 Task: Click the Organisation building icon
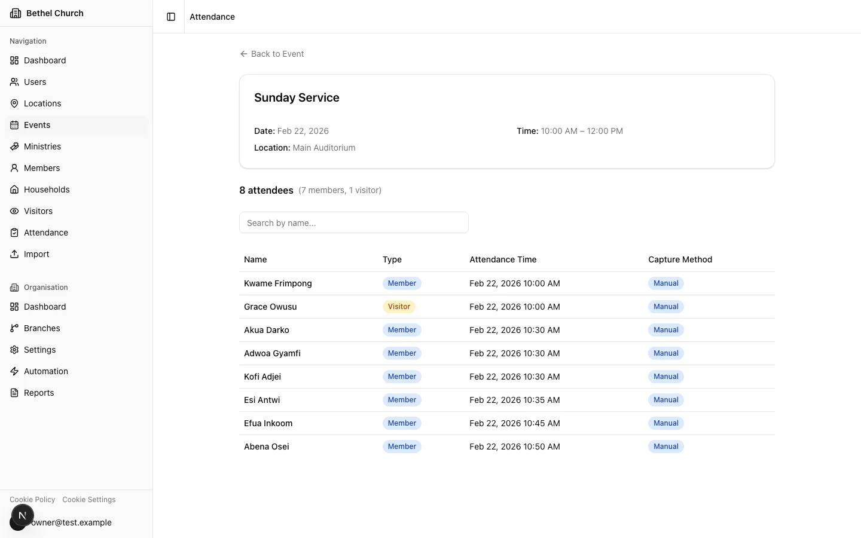[14, 288]
